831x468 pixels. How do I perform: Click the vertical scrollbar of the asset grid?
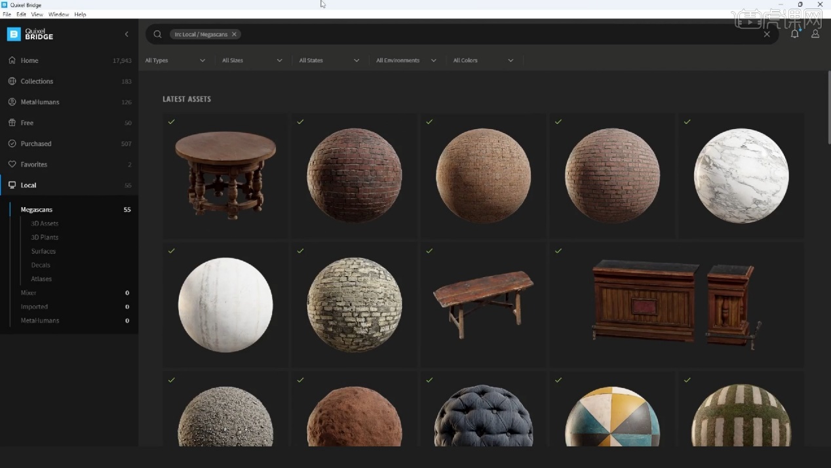(828, 107)
